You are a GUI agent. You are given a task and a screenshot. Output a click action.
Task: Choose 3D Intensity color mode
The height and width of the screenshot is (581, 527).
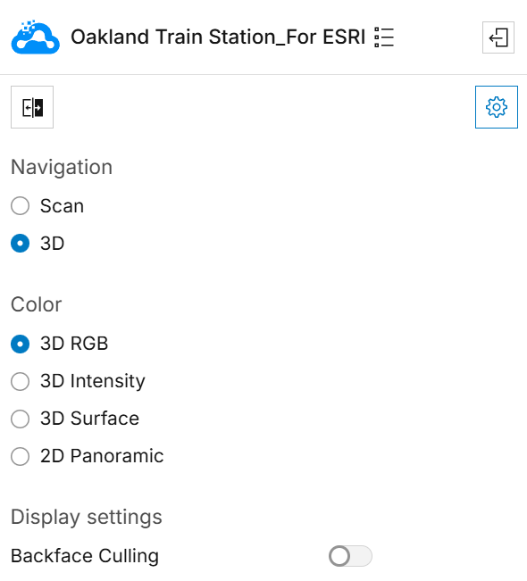point(20,381)
